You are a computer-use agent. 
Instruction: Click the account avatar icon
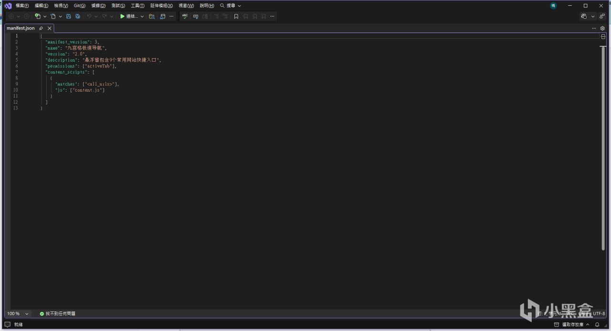[553, 6]
